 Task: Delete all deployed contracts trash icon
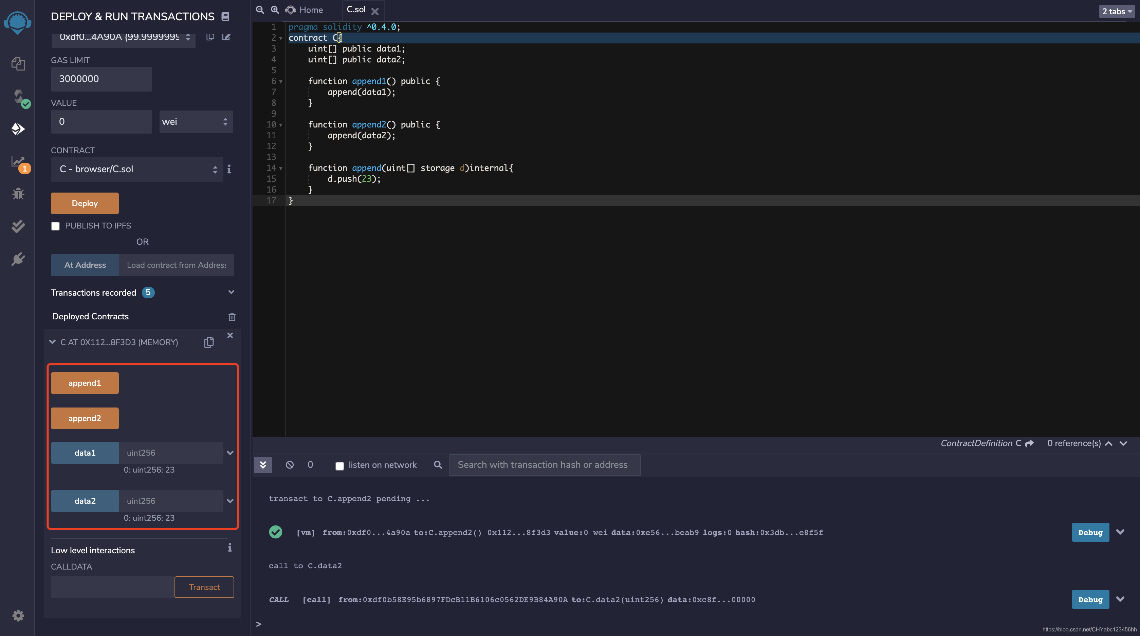[232, 317]
